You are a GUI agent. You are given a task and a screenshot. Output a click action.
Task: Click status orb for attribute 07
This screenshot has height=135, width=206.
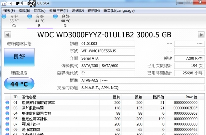point(7,124)
